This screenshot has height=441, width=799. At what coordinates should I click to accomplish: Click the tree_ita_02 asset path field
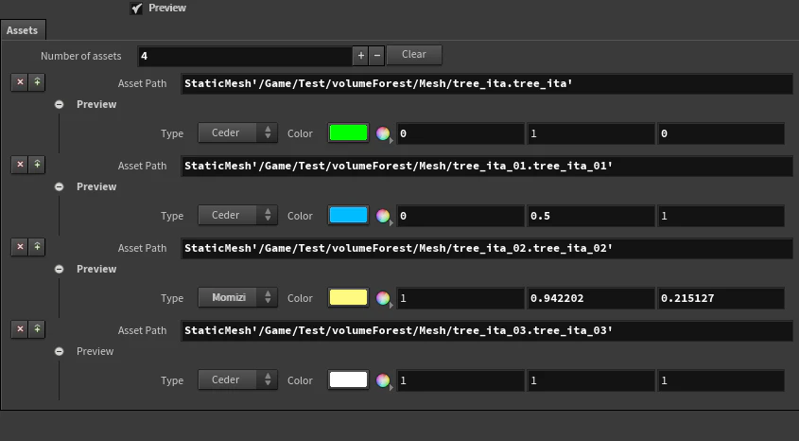tap(487, 248)
